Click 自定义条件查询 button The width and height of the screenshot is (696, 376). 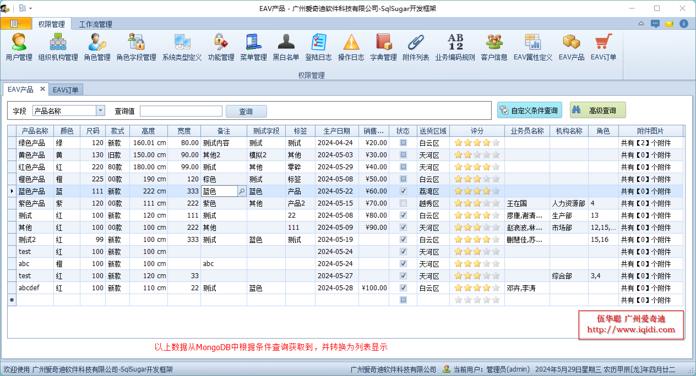click(529, 110)
